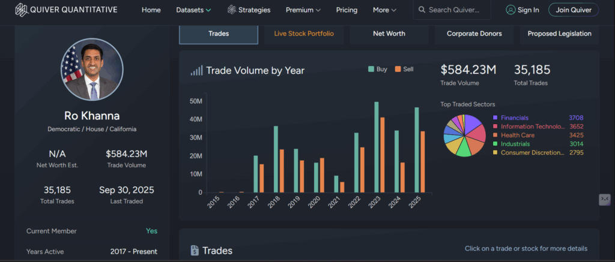The height and width of the screenshot is (262, 615).
Task: Click the Trade Volume bar chart icon
Action: point(196,71)
